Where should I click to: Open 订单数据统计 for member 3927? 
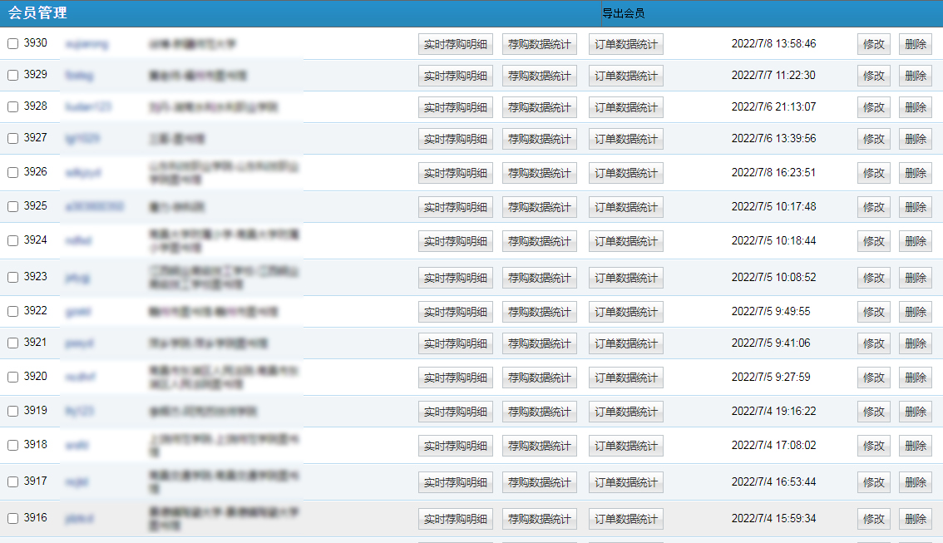[x=625, y=139]
